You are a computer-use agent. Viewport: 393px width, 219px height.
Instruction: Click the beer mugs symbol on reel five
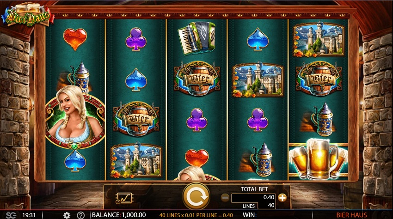[319, 159]
